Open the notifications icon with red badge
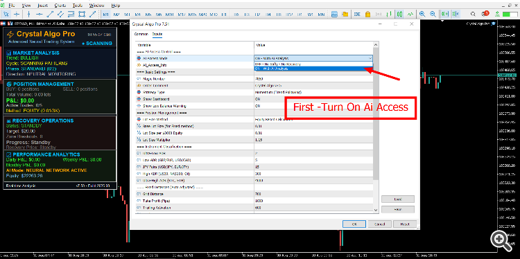This screenshot has height=259, width=520. pos(485,14)
